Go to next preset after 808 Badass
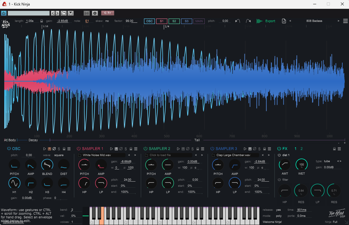 pyautogui.click(x=338, y=21)
